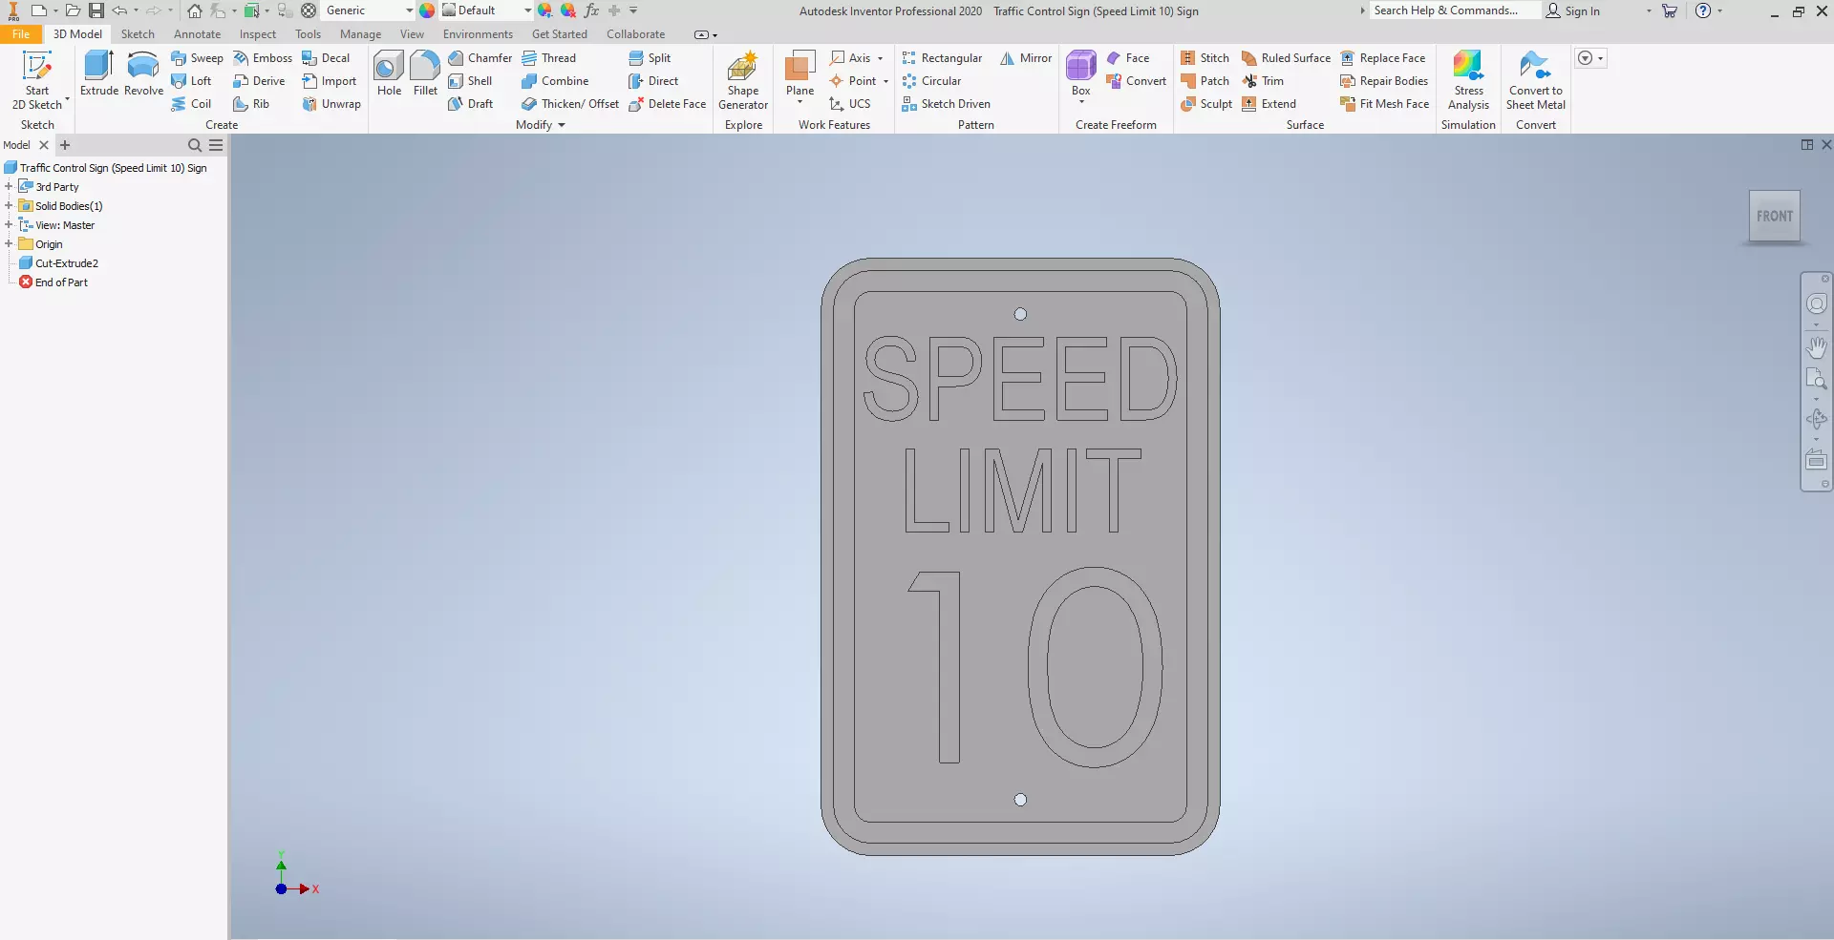Viewport: 1834px width, 940px height.
Task: Select the Combine tool
Action: (555, 81)
